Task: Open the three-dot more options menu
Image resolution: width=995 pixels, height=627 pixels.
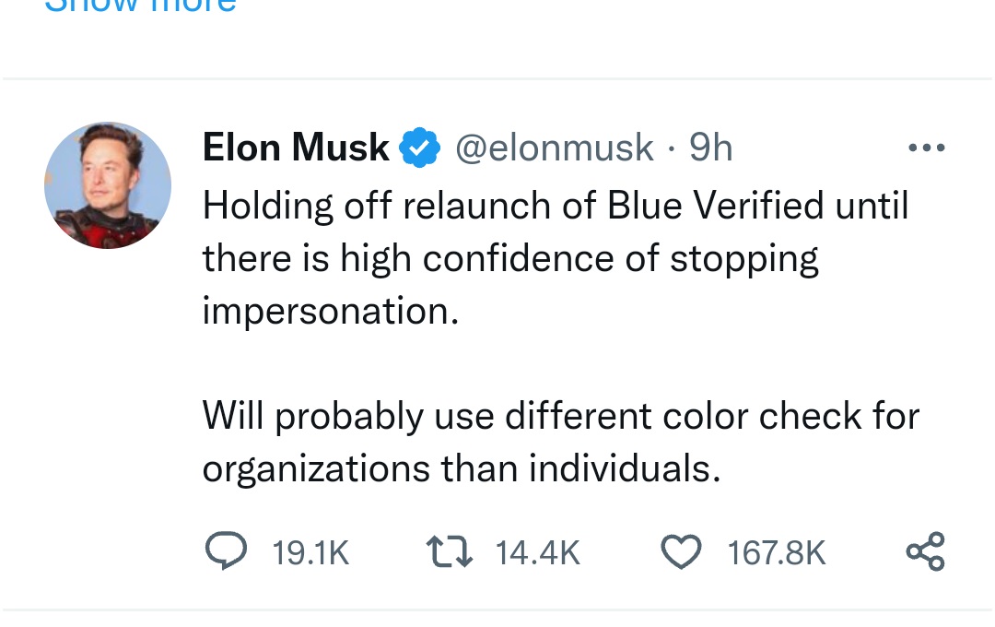Action: (x=926, y=148)
